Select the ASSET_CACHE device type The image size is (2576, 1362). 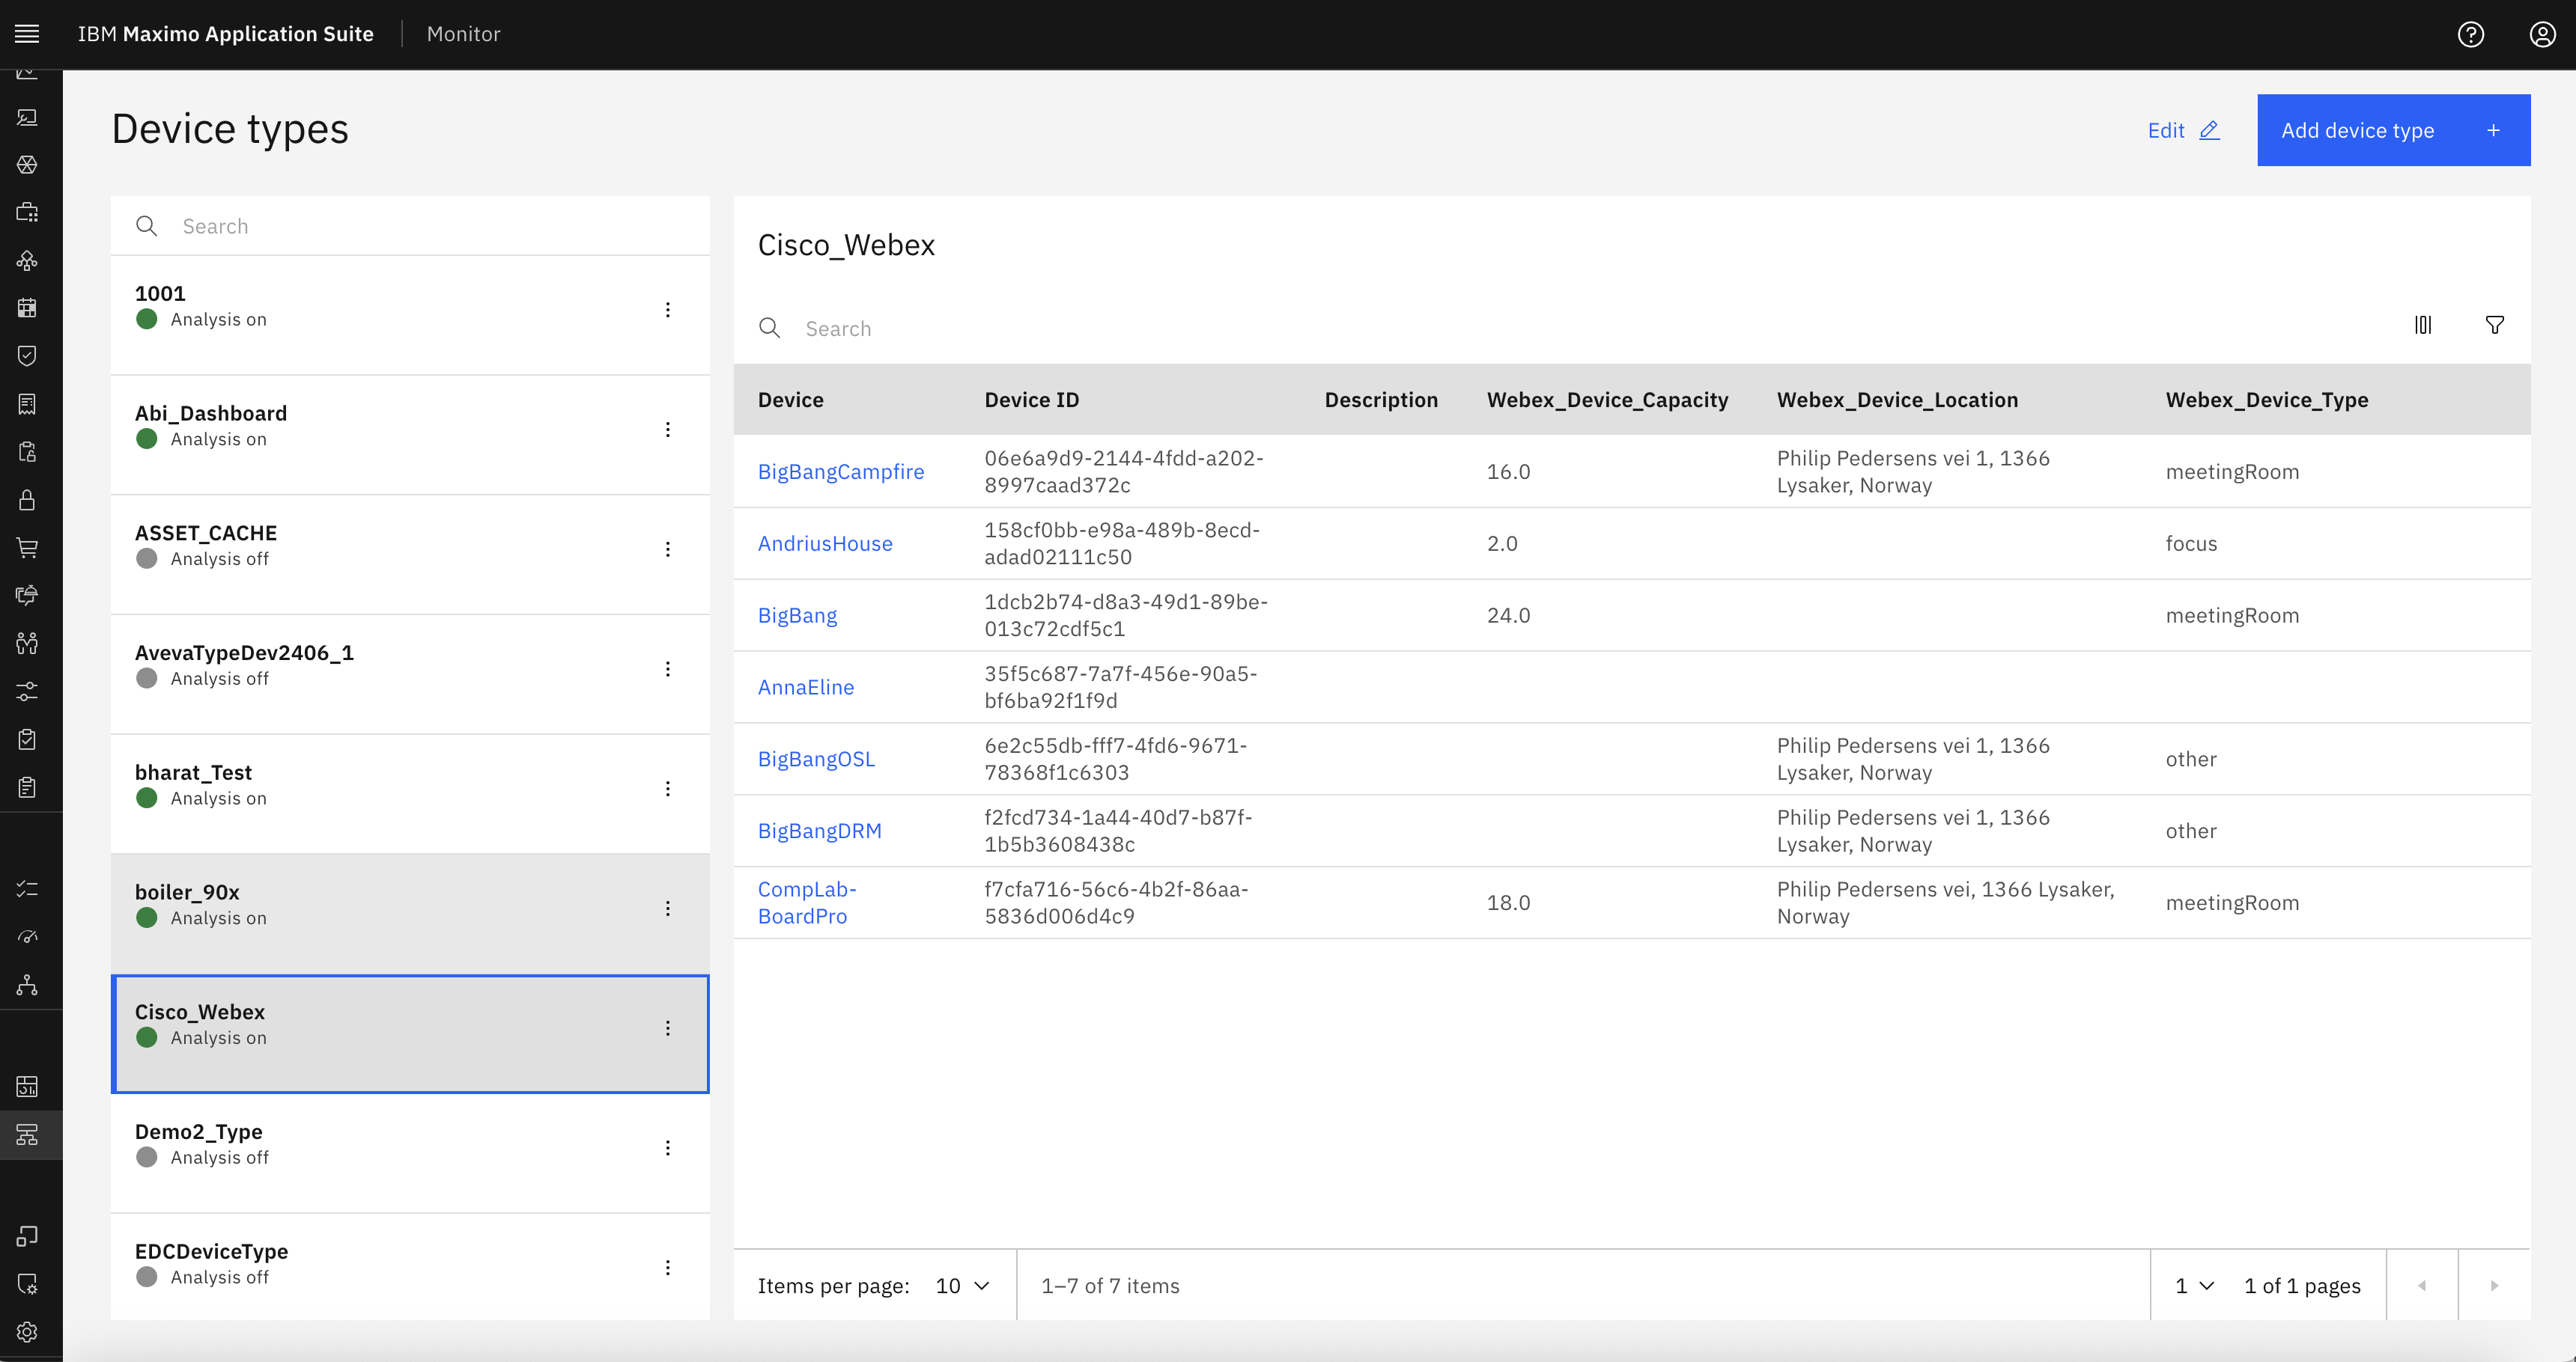click(x=410, y=555)
